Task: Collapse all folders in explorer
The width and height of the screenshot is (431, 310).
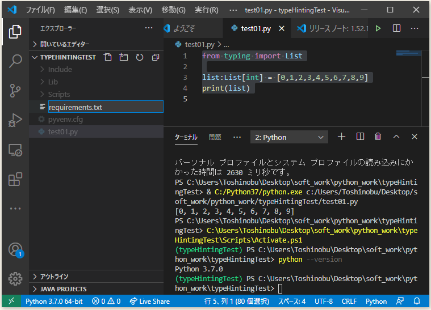Action: pos(156,57)
